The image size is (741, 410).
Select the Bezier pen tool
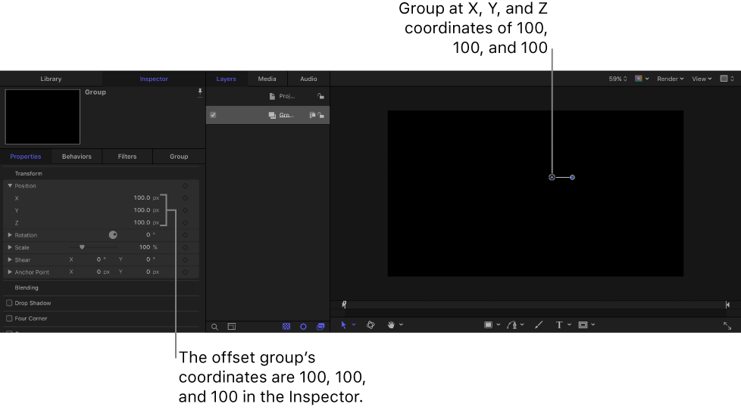coord(511,325)
